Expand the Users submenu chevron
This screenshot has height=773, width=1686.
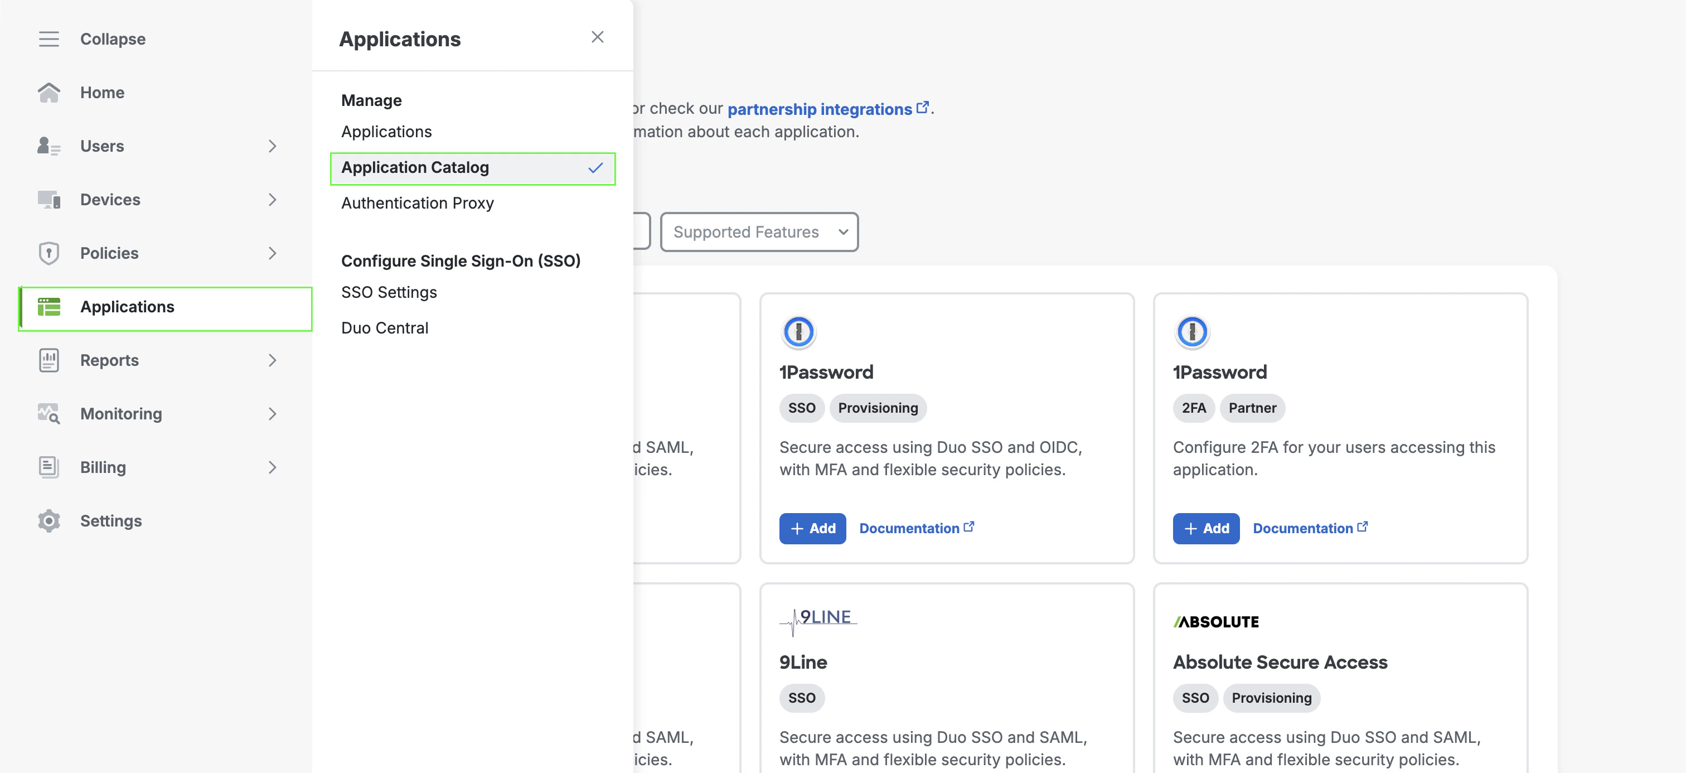click(272, 146)
